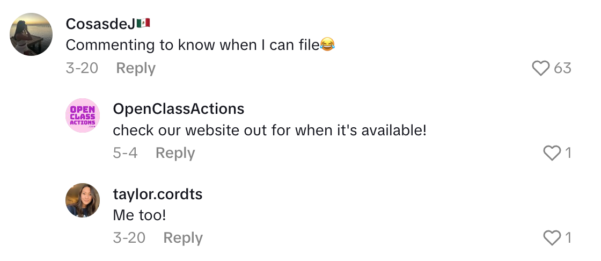This screenshot has width=601, height=261.
Task: Click the 5-4 date on OpenClassActions' reply
Action: pos(125,153)
